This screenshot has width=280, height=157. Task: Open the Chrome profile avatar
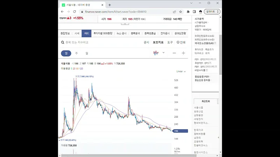pyautogui.click(x=200, y=12)
